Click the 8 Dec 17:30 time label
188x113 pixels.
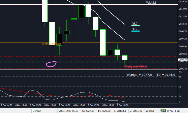[x=94, y=105]
